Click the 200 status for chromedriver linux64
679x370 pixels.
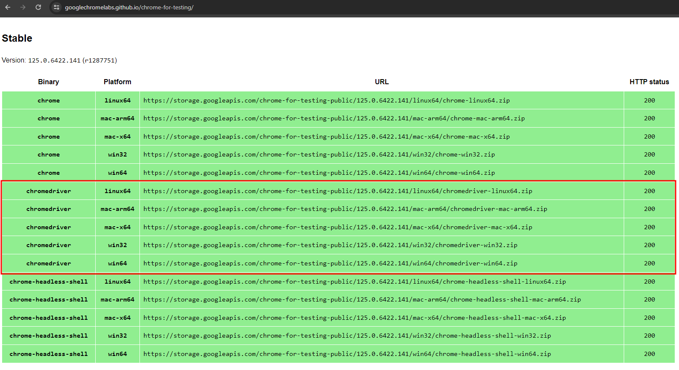click(649, 191)
